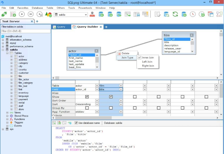Image resolution: width=224 pixels, height=154 pixels.
Task: Open Agg Function dropdown showing stddev
Action: pyautogui.click(x=97, y=112)
